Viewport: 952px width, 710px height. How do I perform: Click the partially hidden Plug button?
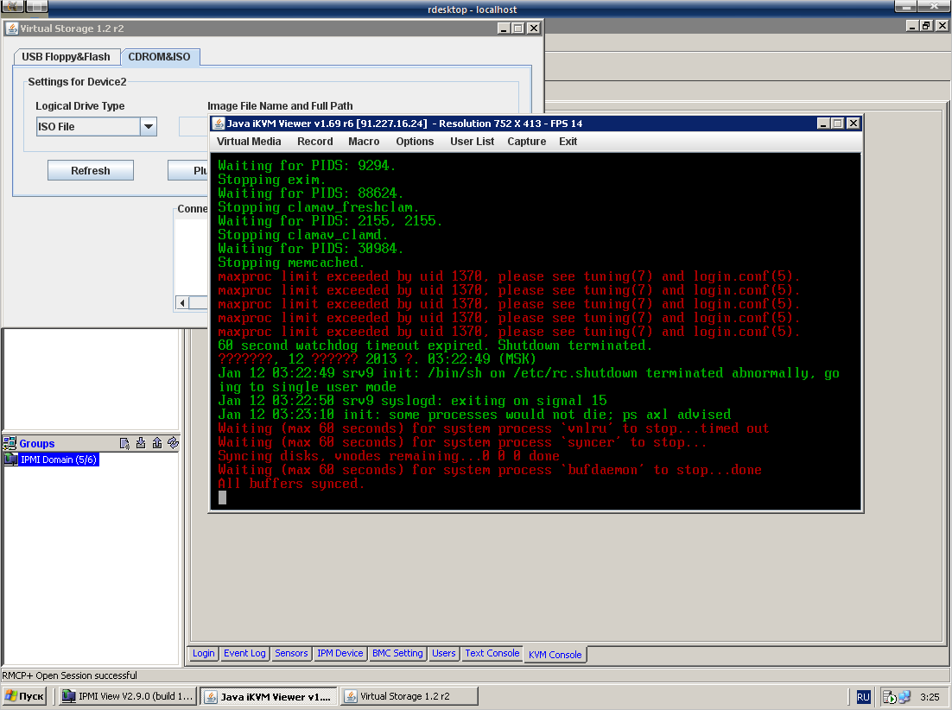(x=188, y=170)
